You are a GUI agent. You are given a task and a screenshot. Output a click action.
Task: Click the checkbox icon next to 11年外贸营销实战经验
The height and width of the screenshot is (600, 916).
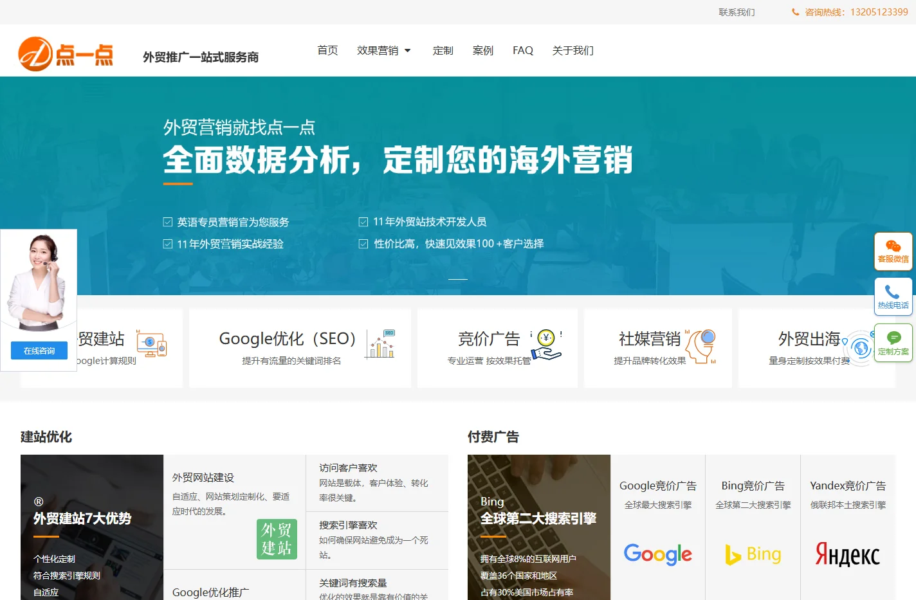(x=168, y=244)
